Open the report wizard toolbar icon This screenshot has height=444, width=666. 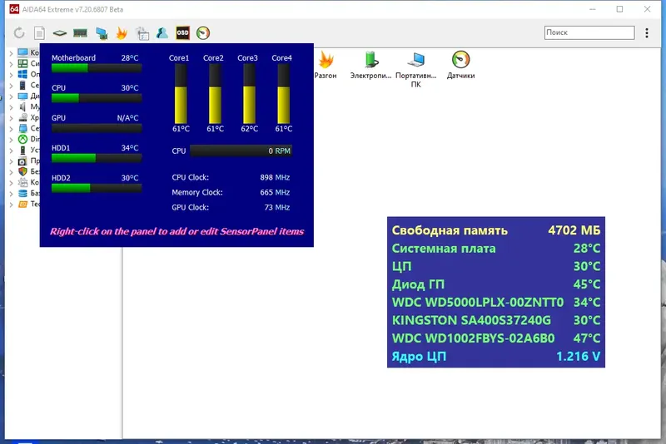(x=142, y=33)
